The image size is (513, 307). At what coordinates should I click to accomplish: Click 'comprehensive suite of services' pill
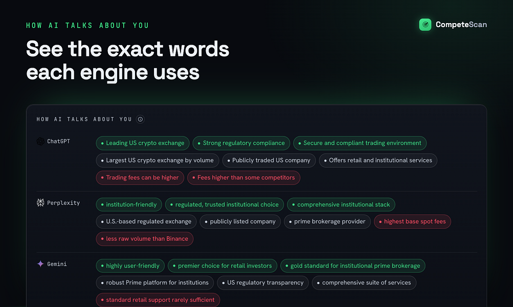point(364,283)
